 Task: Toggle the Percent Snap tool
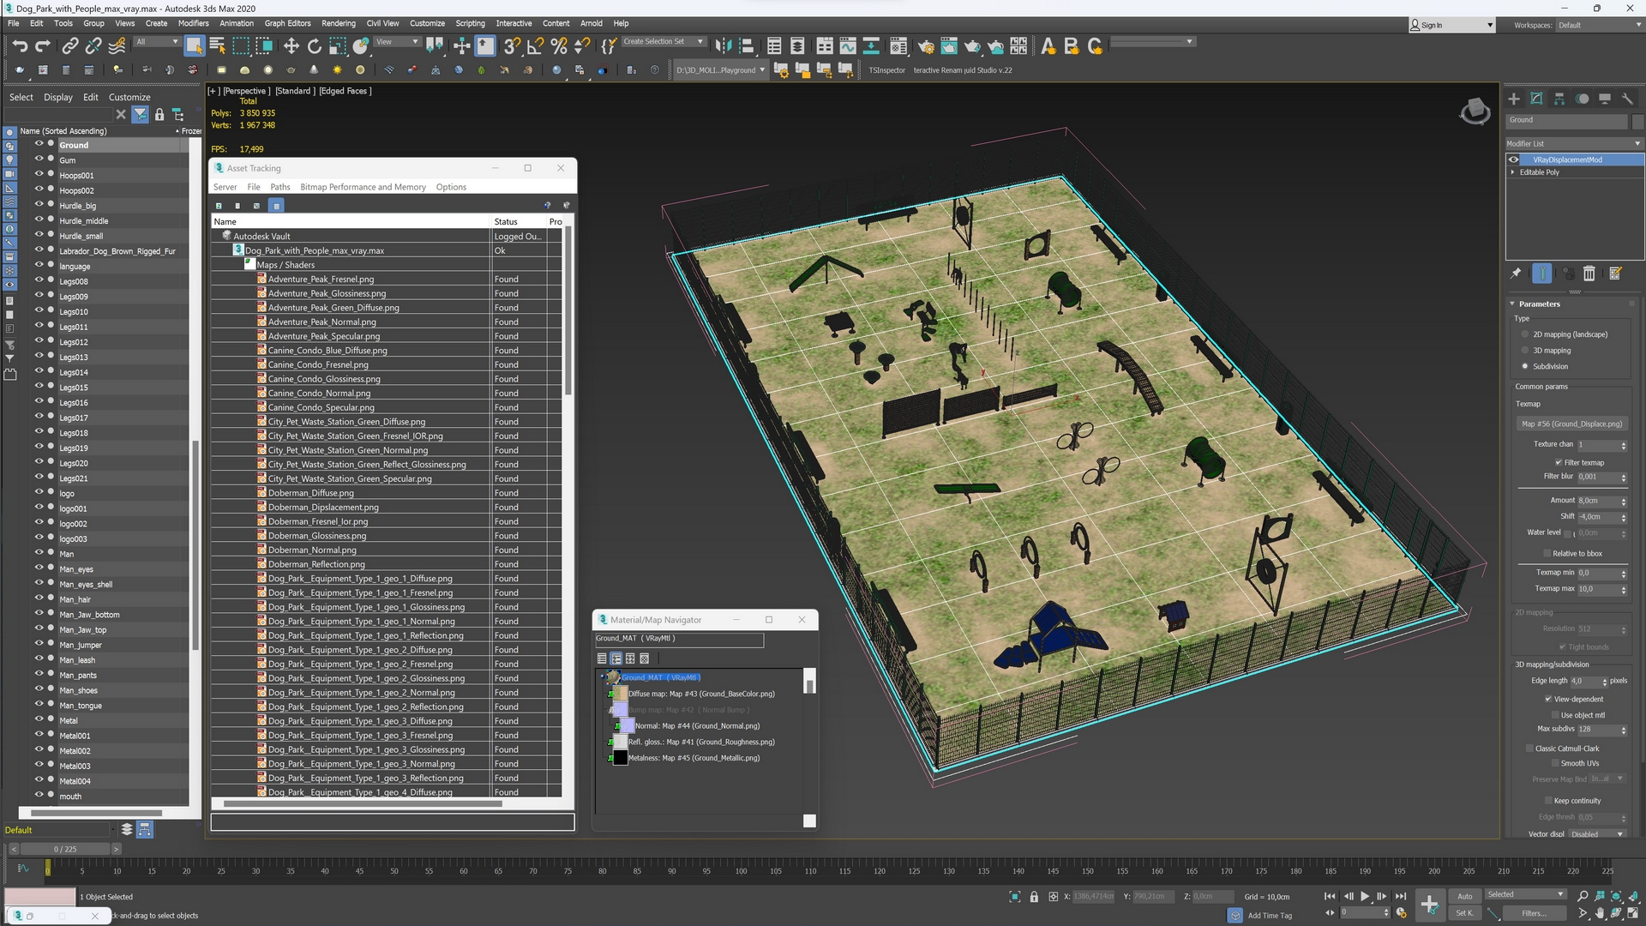[559, 45]
